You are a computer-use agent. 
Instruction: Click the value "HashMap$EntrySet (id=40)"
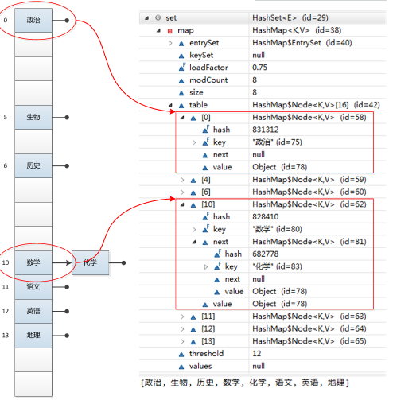(x=302, y=43)
